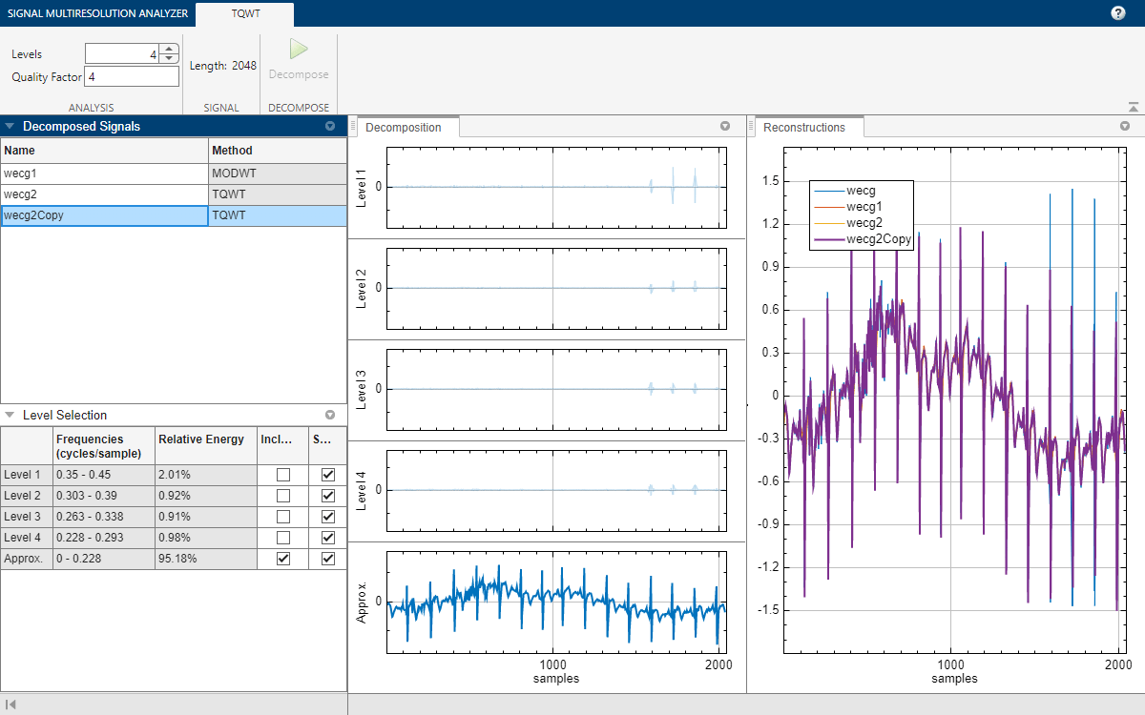Screen dimensions: 1145x715
Task: Select the Reconstructions plot tab
Action: [x=804, y=127]
